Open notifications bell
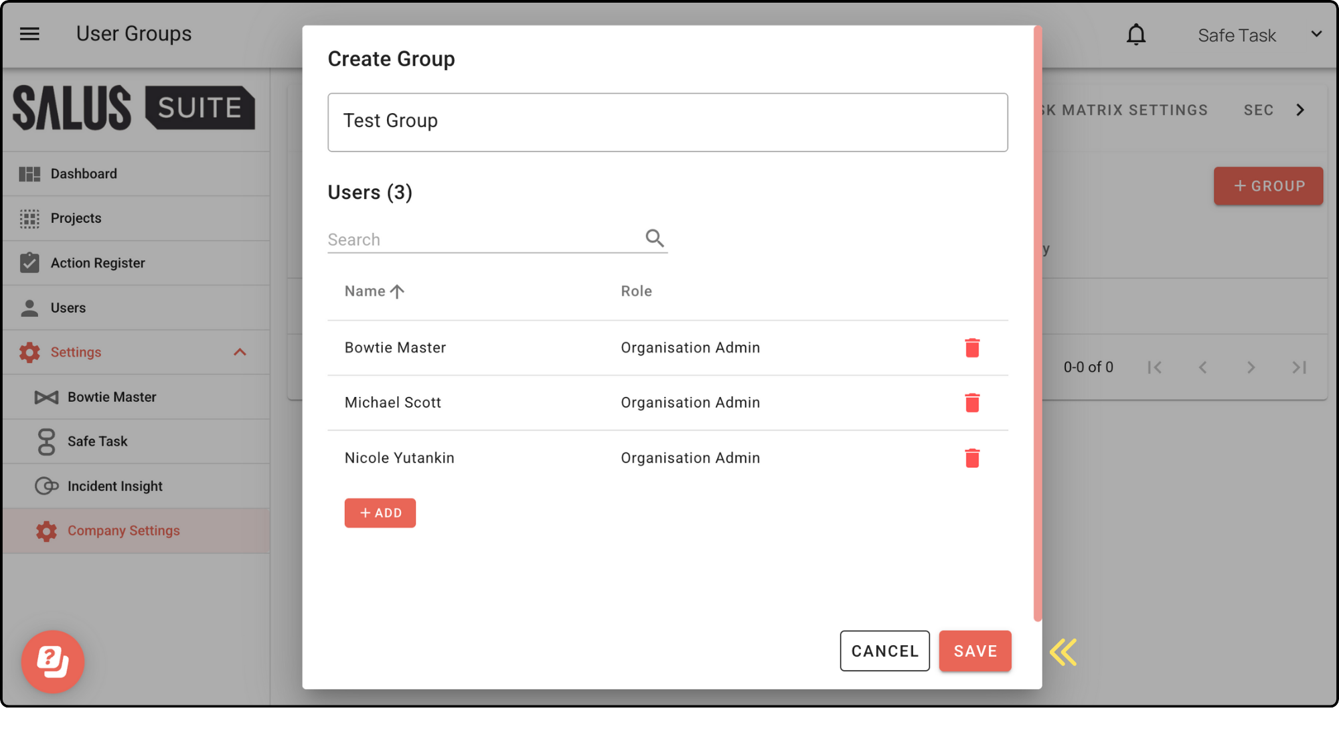 click(x=1135, y=35)
